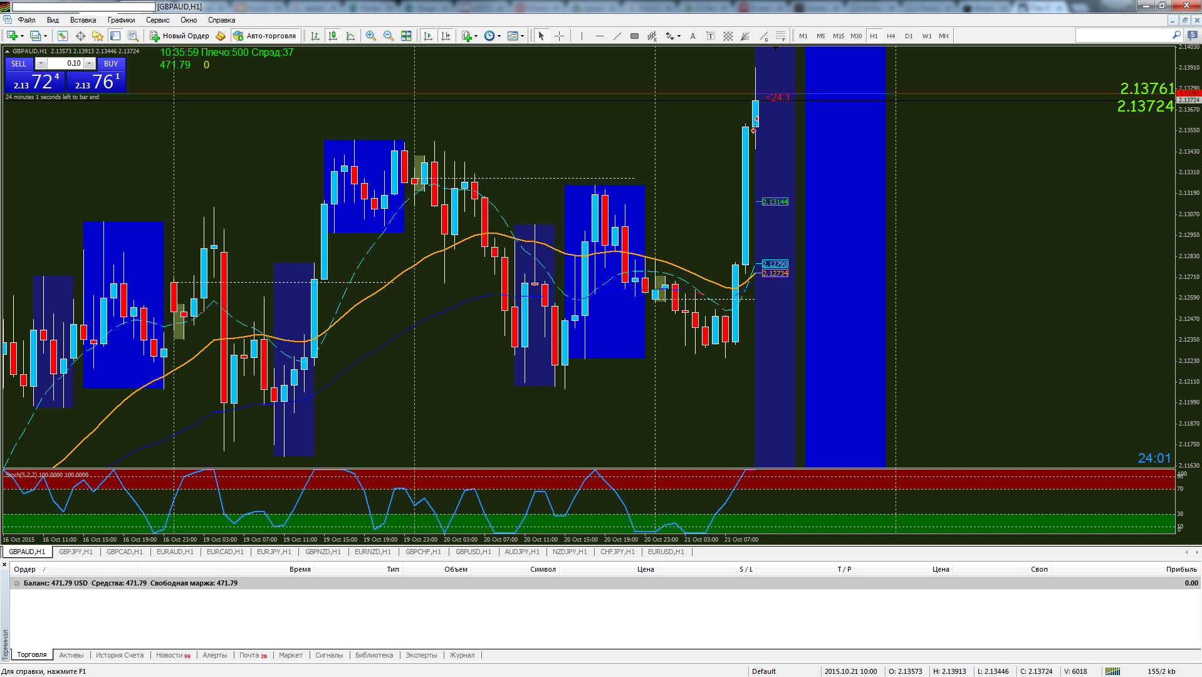This screenshot has height=677, width=1202.
Task: Toggle the Авто-торговля button
Action: coord(264,36)
